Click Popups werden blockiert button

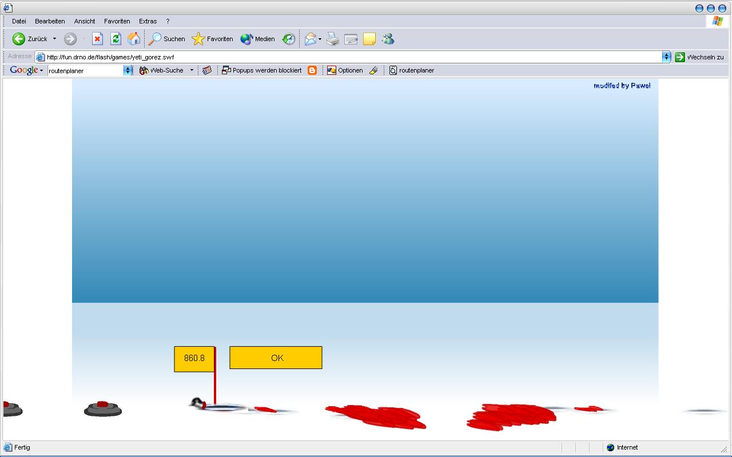tap(262, 70)
